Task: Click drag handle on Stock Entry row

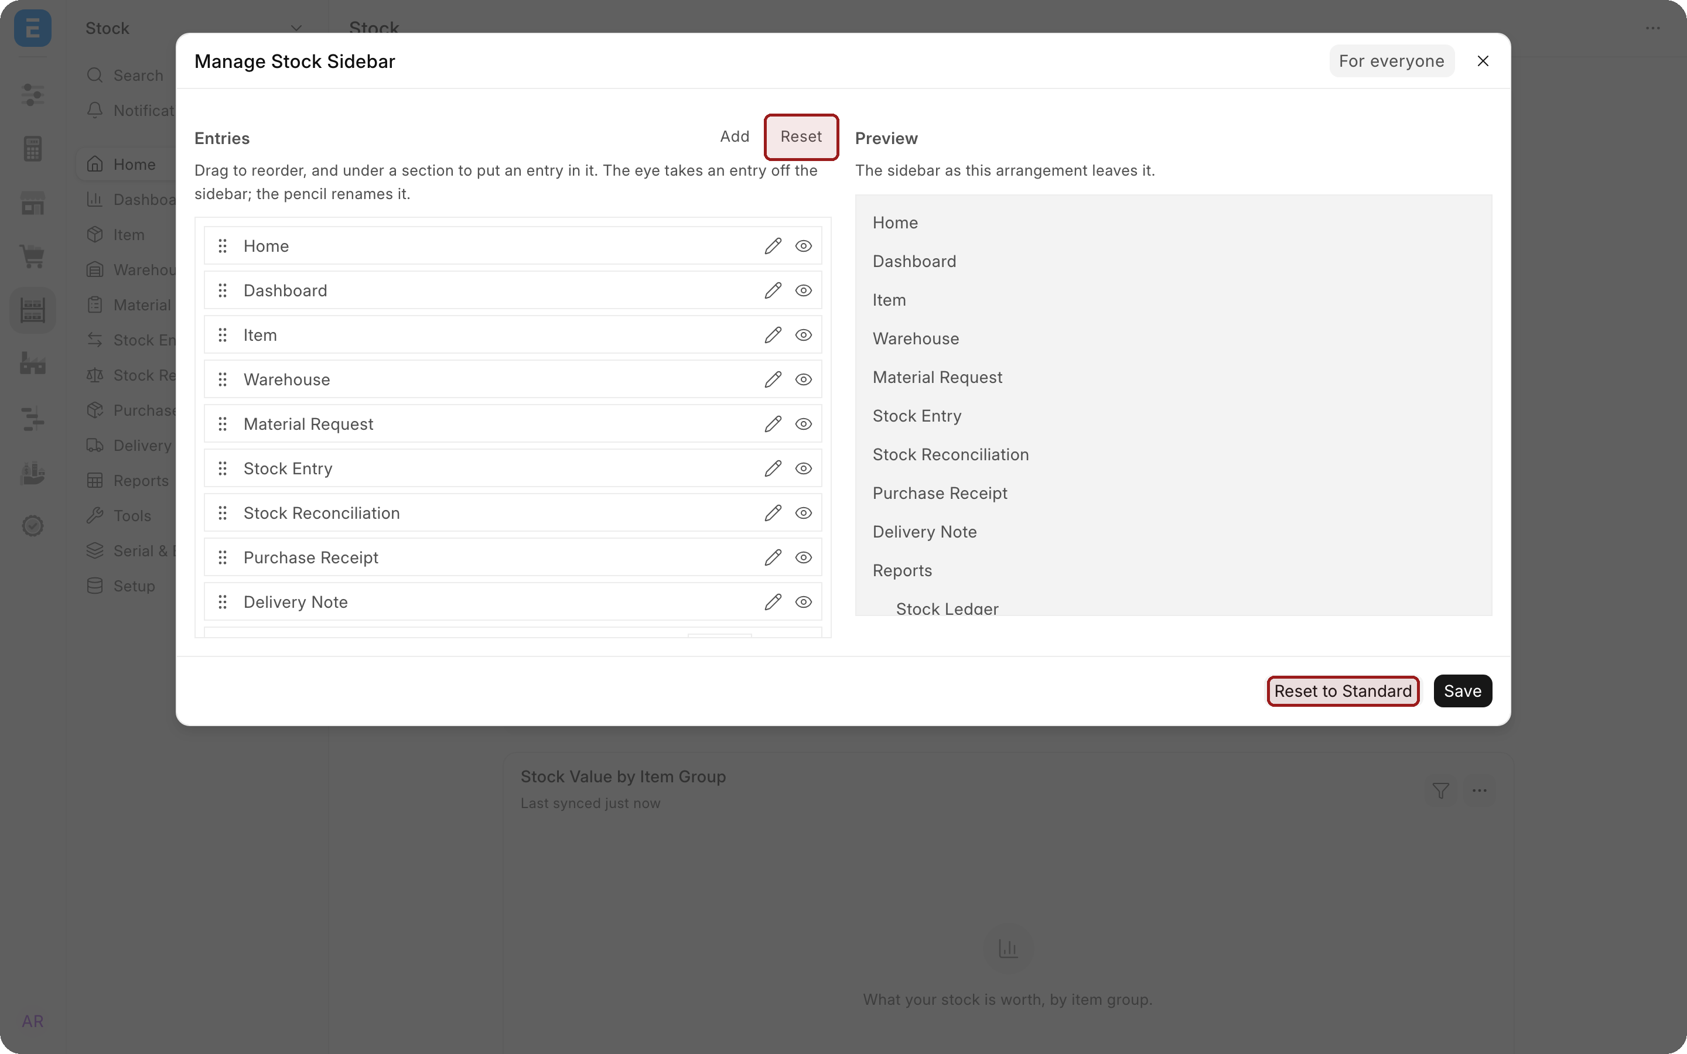Action: 223,468
